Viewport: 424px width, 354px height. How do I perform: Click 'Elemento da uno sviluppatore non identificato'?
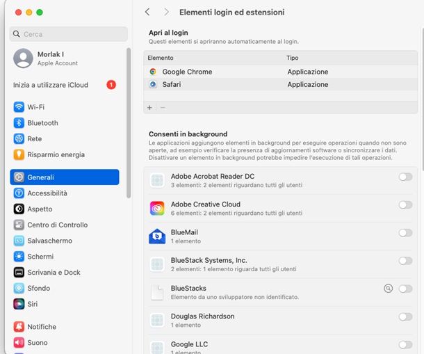click(x=235, y=297)
